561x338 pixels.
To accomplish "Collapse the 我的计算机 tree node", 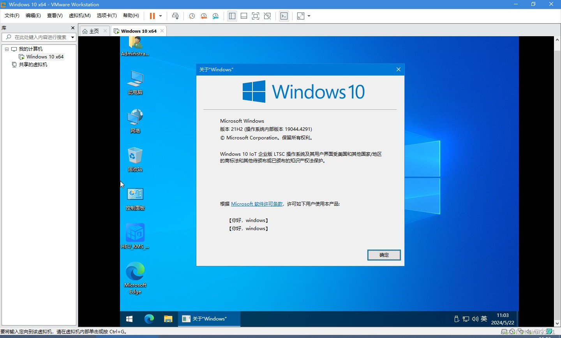I will coord(7,49).
